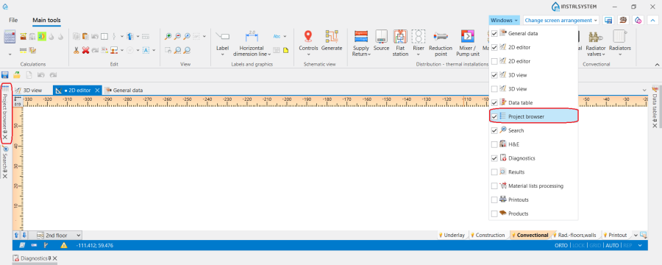Check the second 2D editor window entry
The image size is (662, 265).
click(494, 61)
